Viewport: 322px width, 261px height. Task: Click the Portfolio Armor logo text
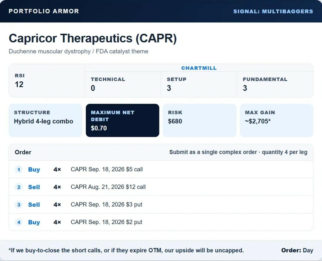[x=44, y=11]
